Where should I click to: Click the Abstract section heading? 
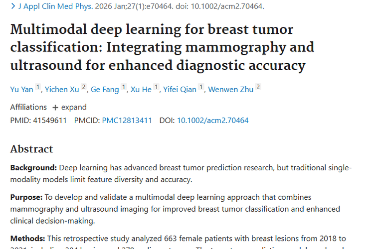(31, 149)
